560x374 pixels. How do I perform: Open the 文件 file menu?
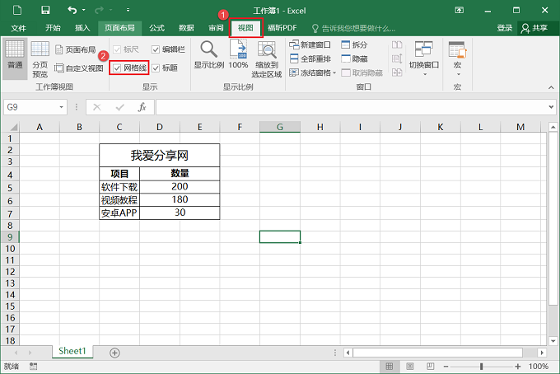click(x=18, y=27)
